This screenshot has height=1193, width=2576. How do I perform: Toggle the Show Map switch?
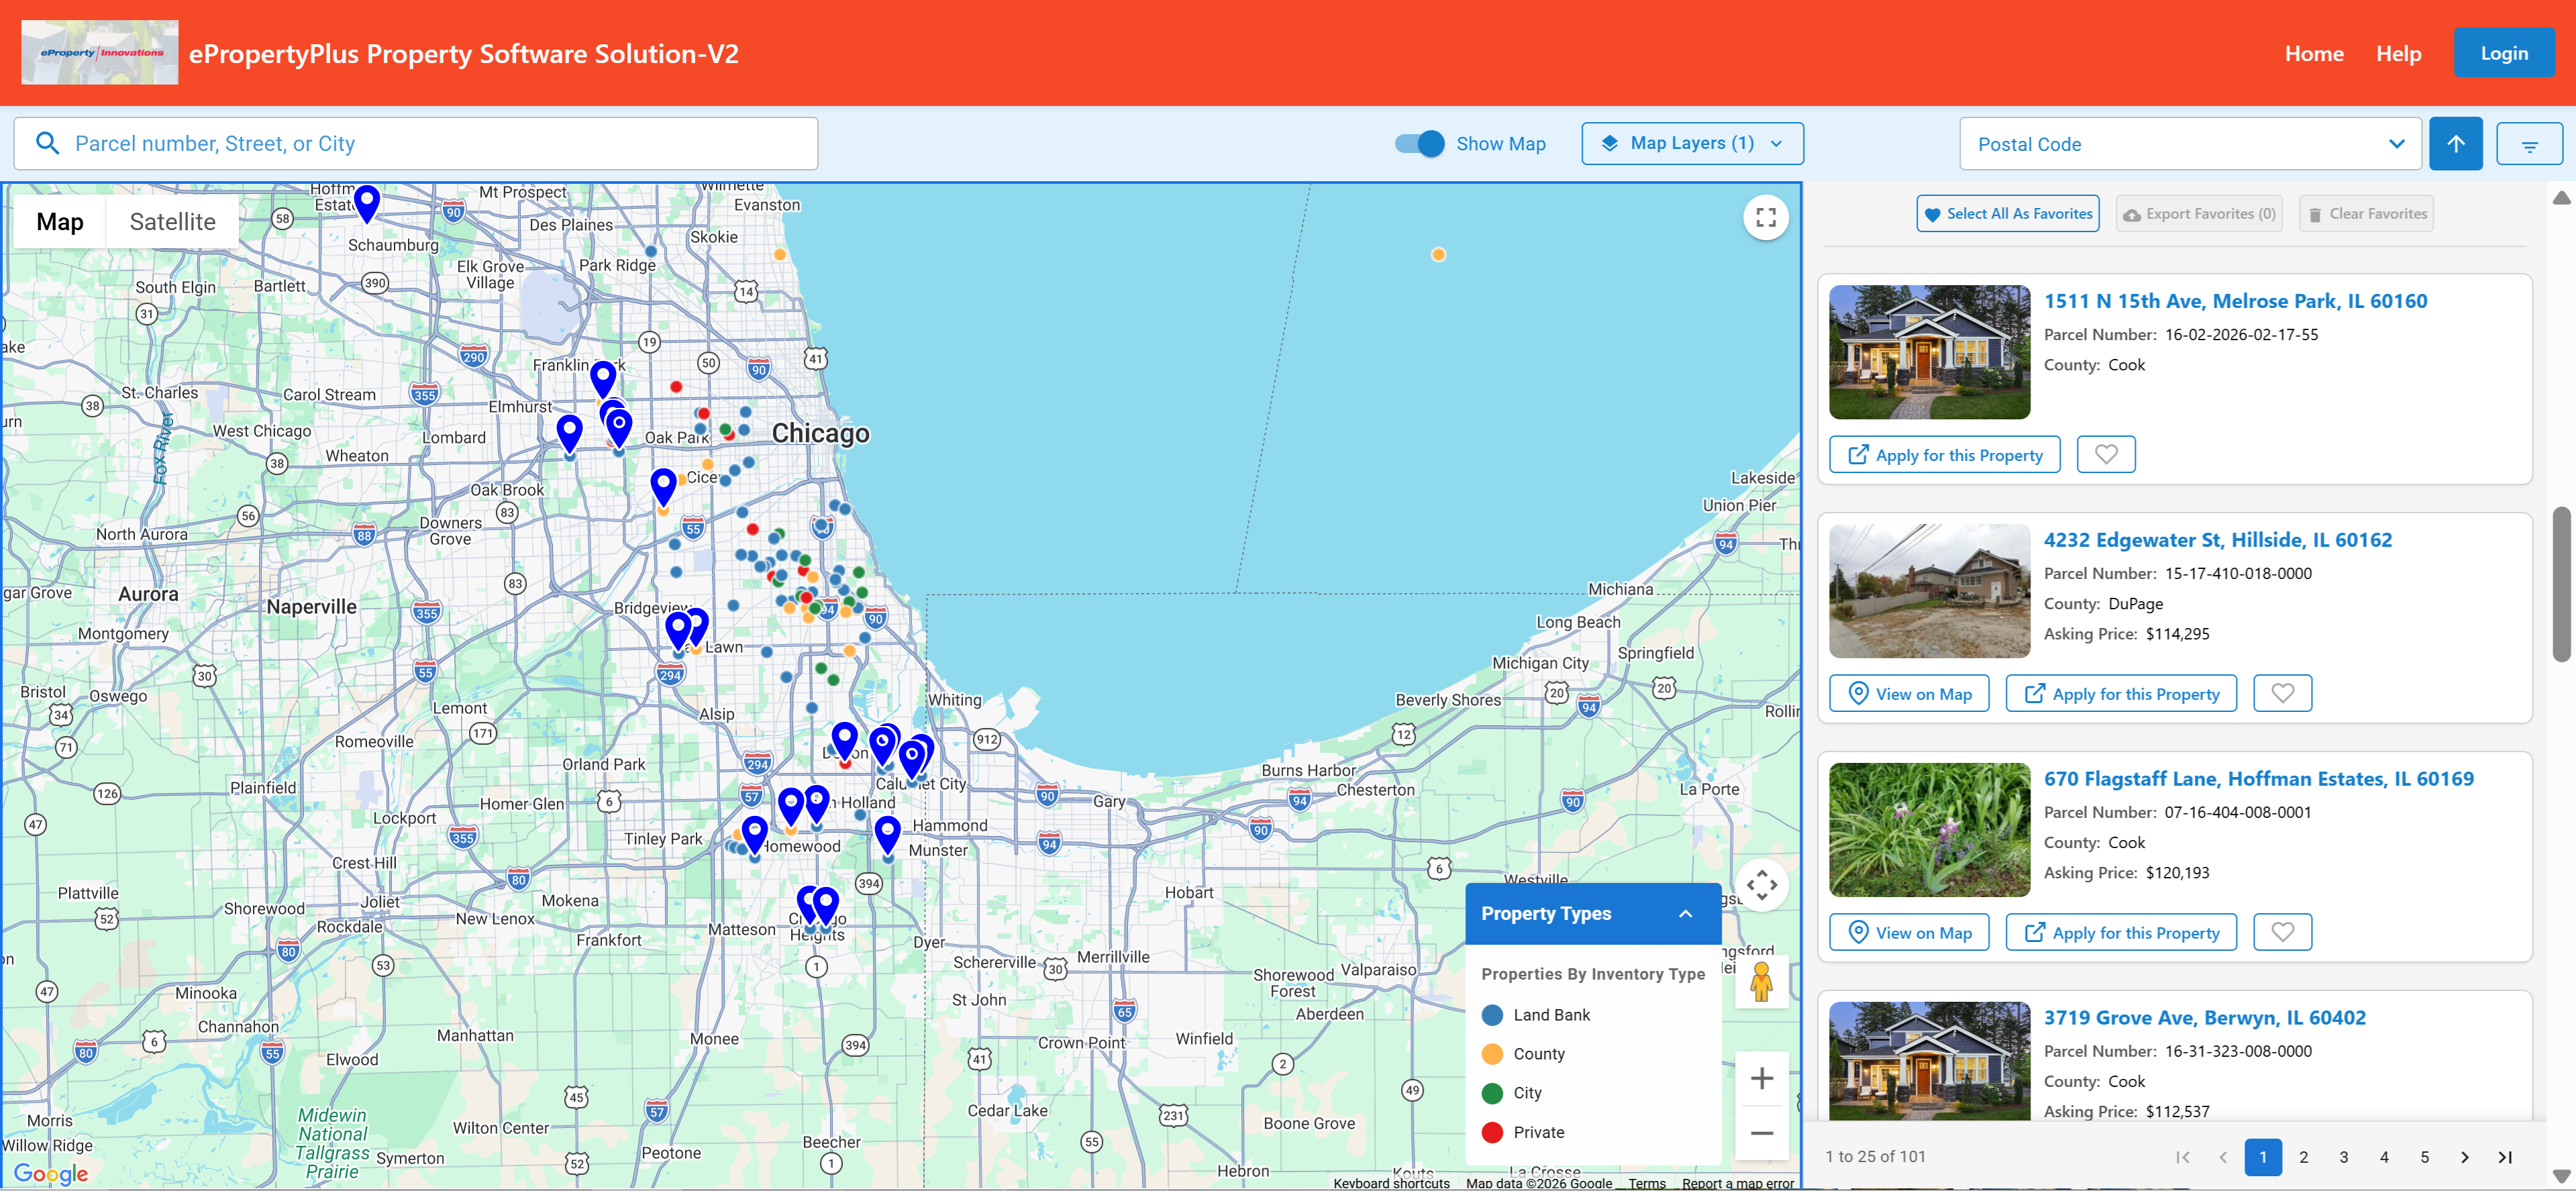click(1419, 144)
